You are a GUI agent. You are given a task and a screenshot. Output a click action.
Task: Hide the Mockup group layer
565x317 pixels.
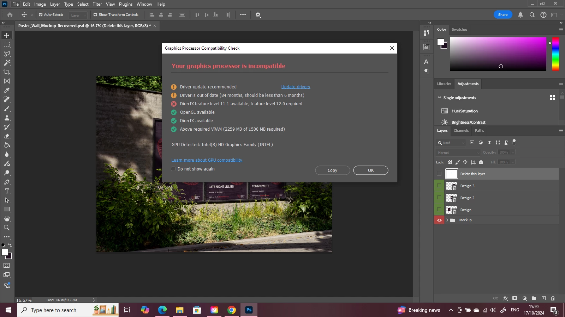[x=439, y=220]
